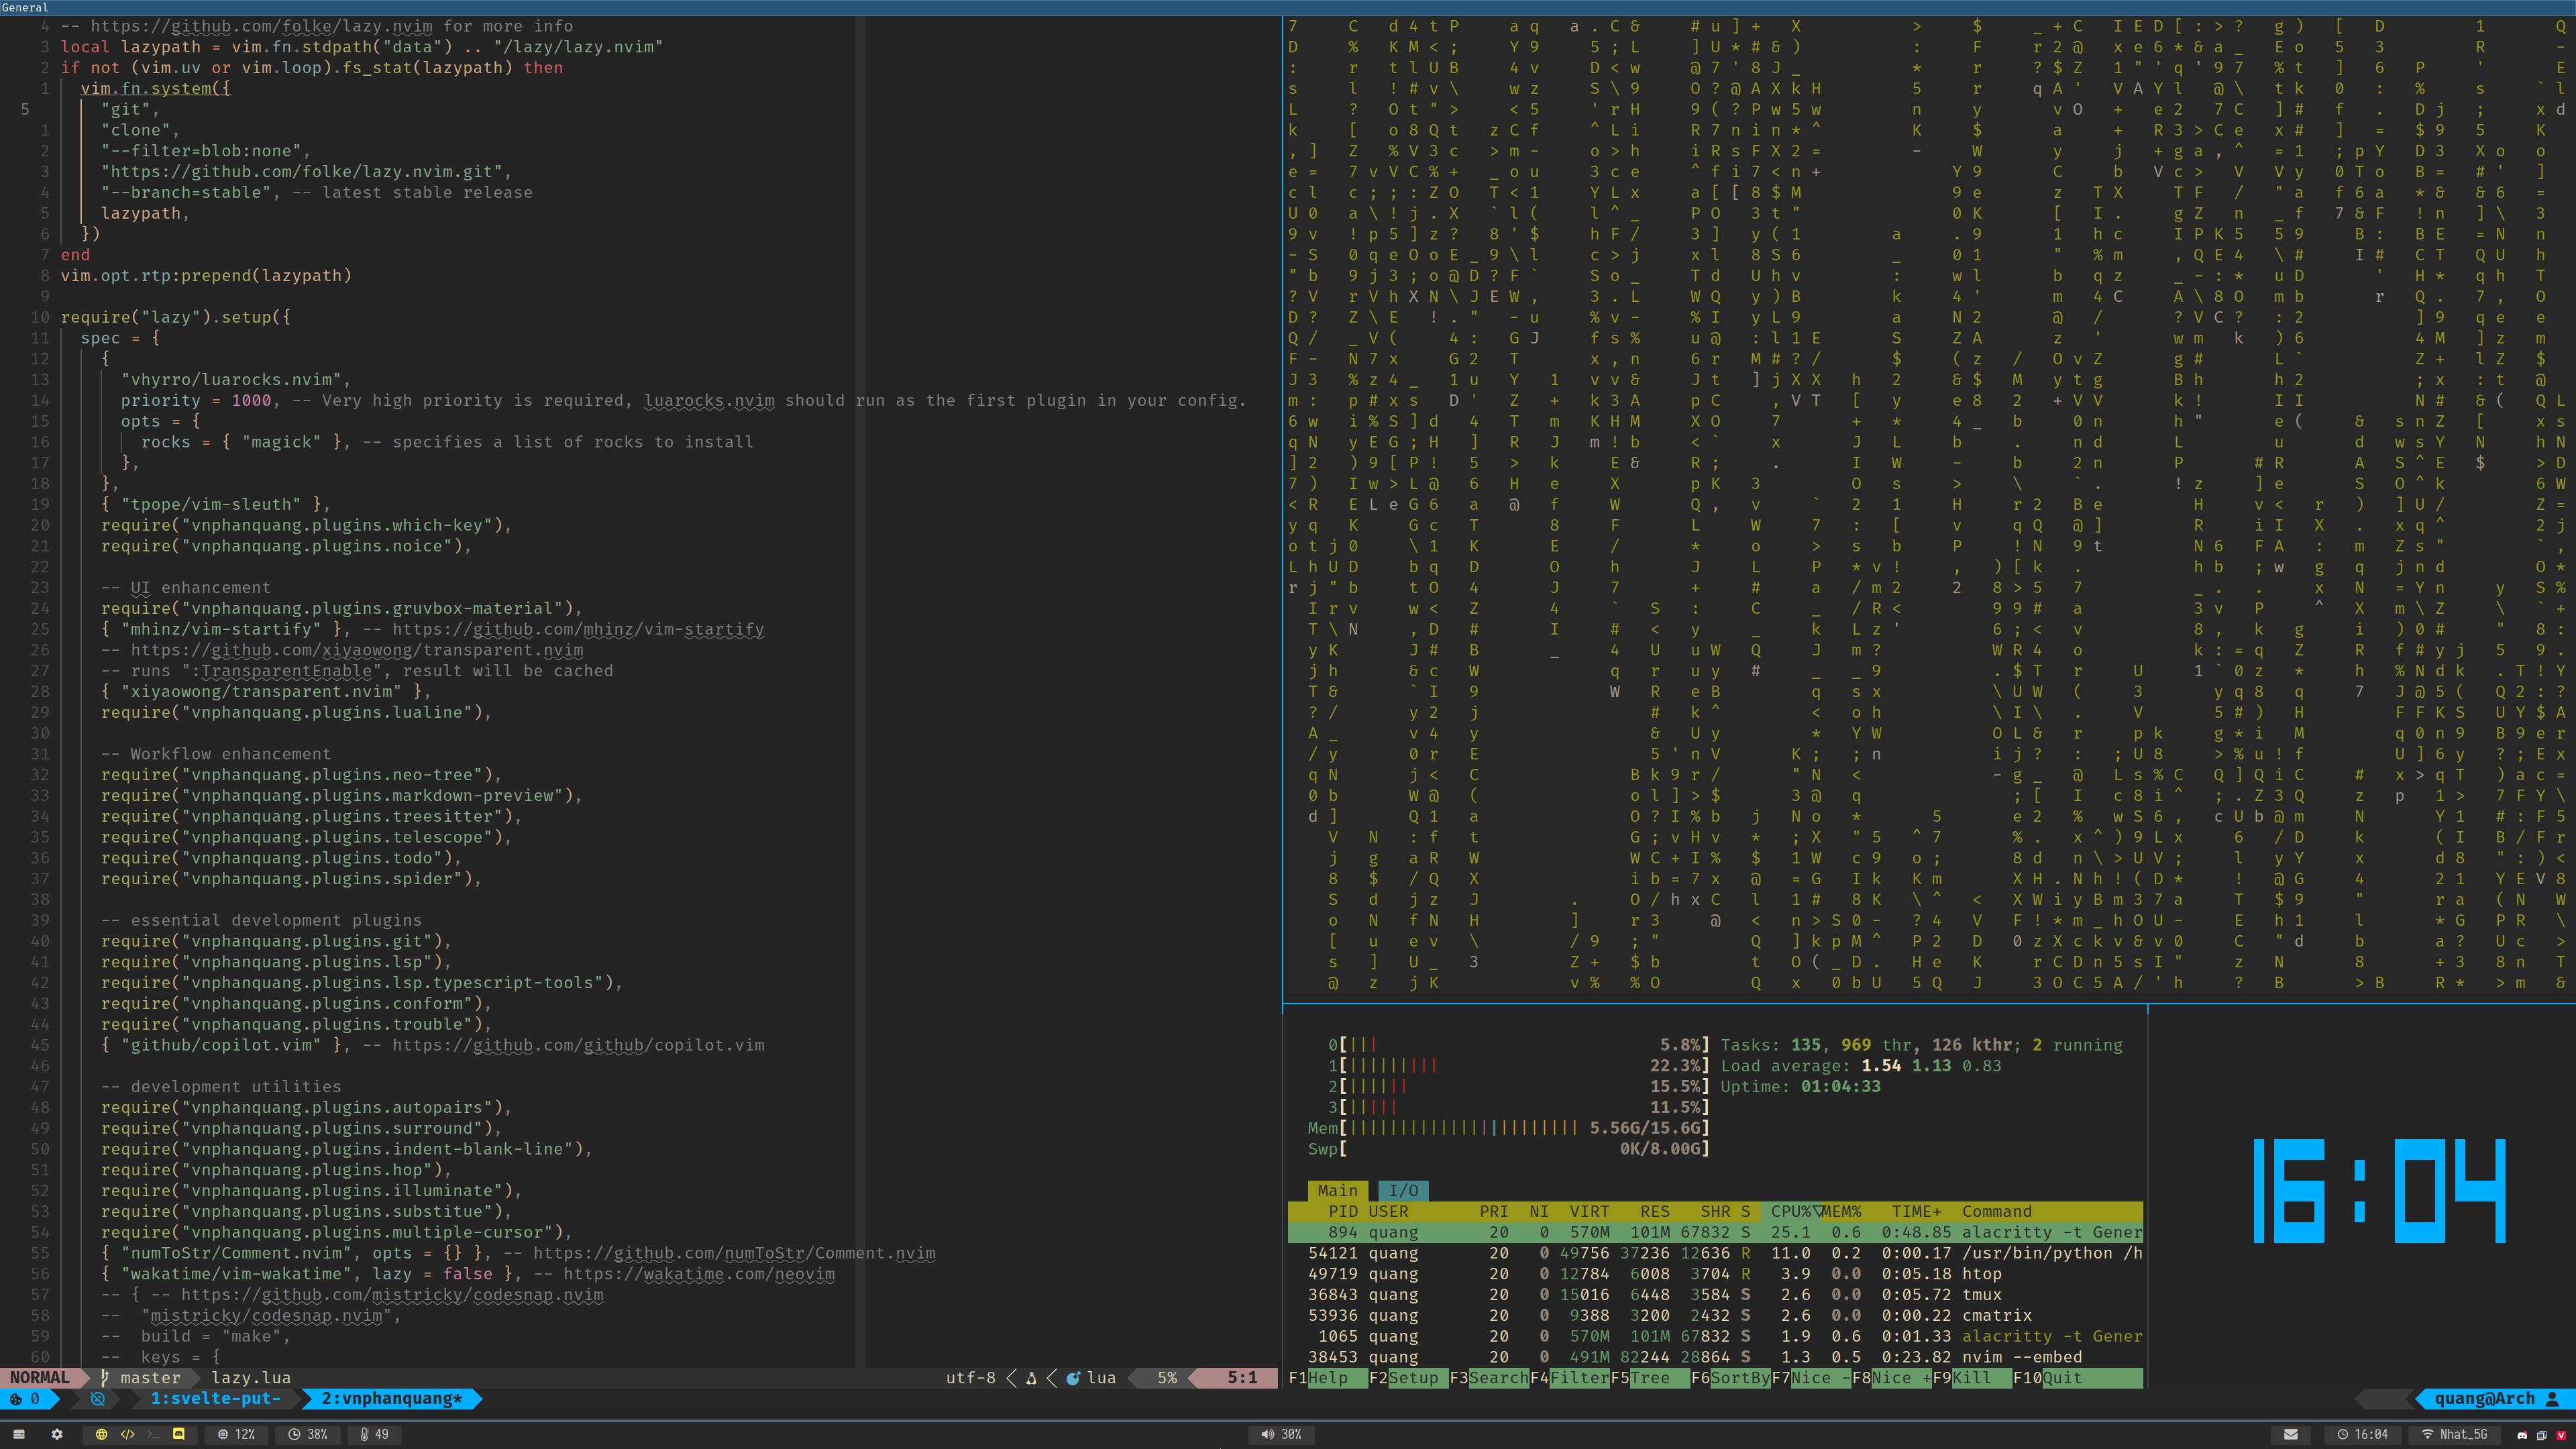The height and width of the screenshot is (1449, 2576).
Task: Sort htop by the VIRT column header
Action: (x=1589, y=1211)
